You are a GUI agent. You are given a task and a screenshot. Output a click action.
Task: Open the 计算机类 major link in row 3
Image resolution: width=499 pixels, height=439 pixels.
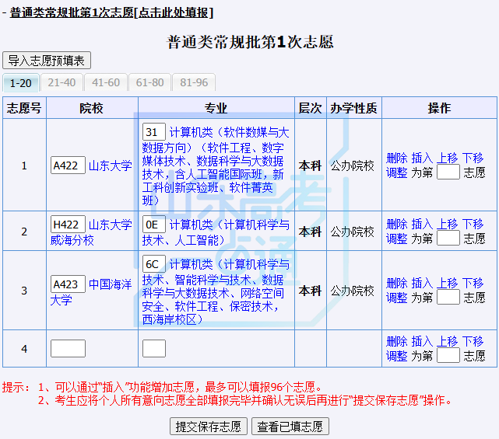(191, 264)
